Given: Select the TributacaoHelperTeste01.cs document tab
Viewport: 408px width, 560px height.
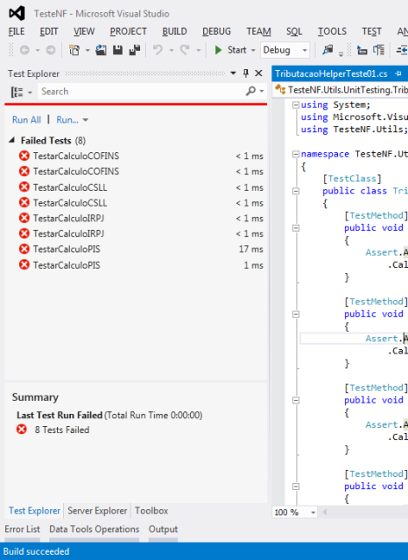Looking at the screenshot, I should (x=331, y=73).
